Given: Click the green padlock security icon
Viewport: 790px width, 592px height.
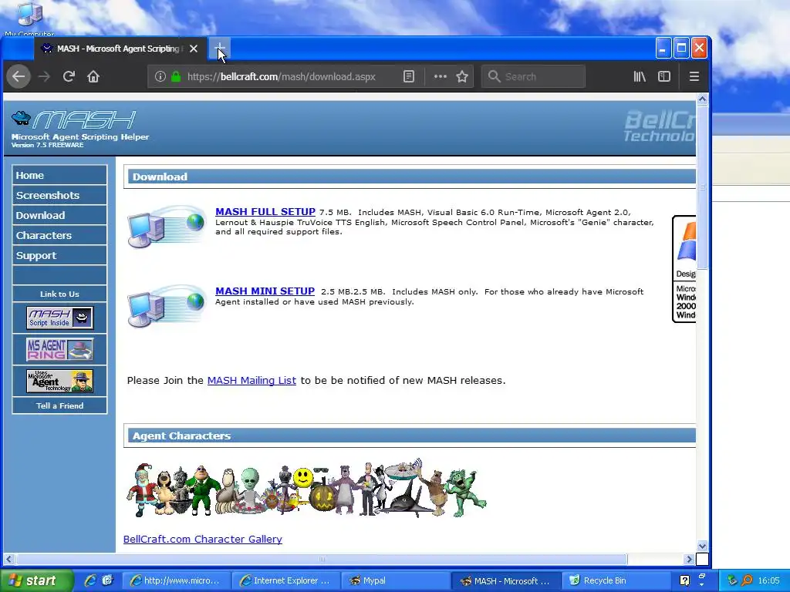Looking at the screenshot, I should pyautogui.click(x=176, y=76).
